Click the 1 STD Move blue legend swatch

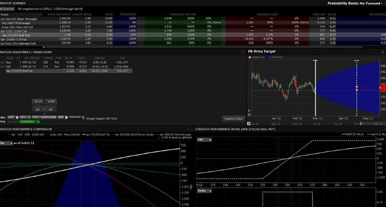coord(268,57)
